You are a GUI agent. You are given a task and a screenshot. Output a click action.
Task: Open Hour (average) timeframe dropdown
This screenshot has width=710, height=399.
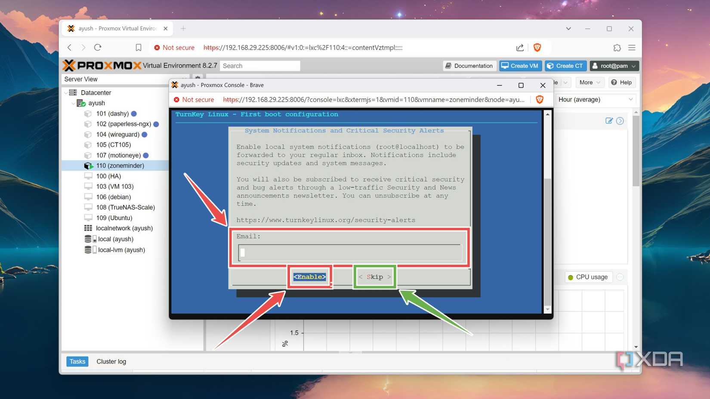click(x=596, y=99)
